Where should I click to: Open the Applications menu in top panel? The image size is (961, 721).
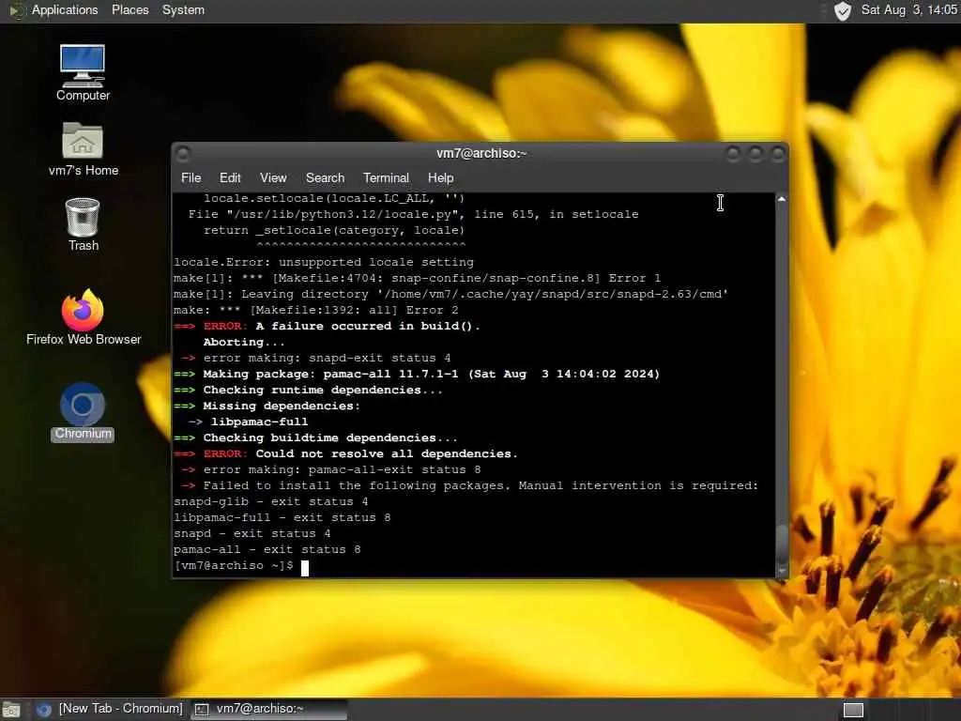point(65,9)
